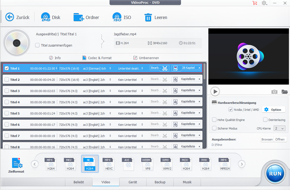Viewport: 290px width, 190px height.
Task: Open the Titel 2 Kapitelliste dropdown
Action: tap(199, 79)
